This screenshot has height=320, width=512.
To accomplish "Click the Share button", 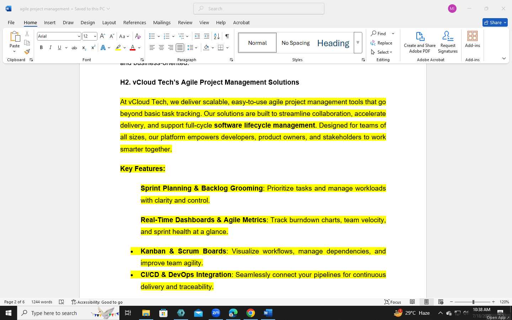I will pyautogui.click(x=495, y=22).
